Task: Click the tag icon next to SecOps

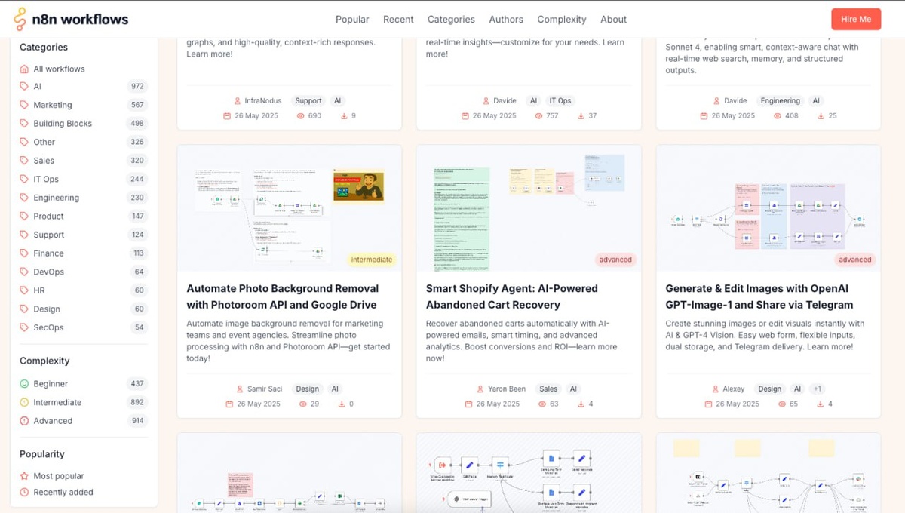Action: [25, 327]
